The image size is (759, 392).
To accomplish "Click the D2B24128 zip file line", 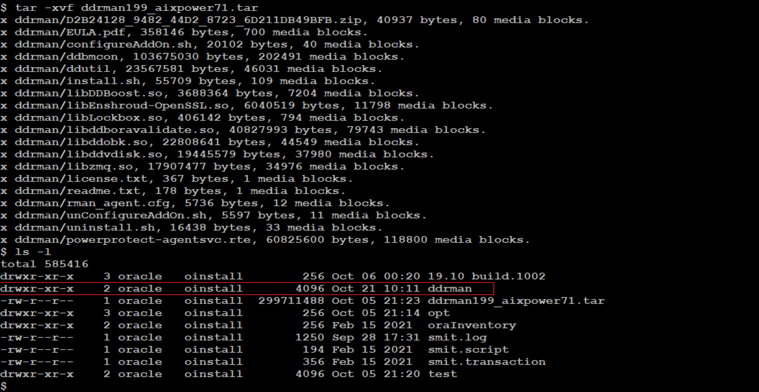I will point(295,20).
